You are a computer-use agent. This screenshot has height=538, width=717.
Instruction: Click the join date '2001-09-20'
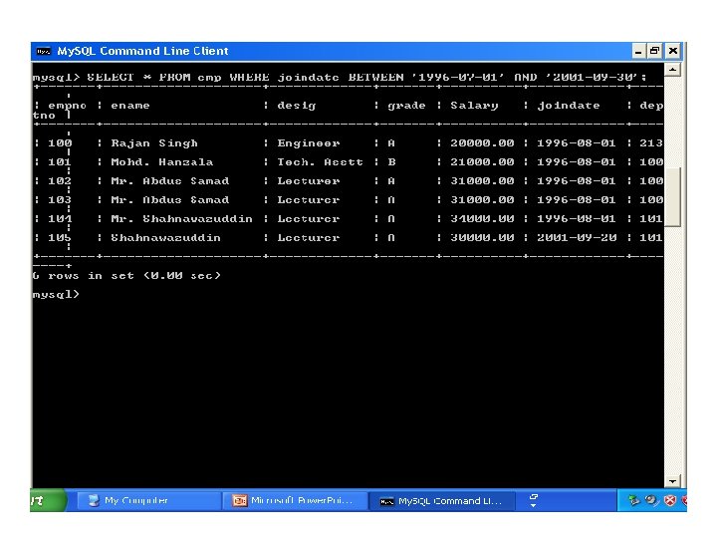[577, 237]
